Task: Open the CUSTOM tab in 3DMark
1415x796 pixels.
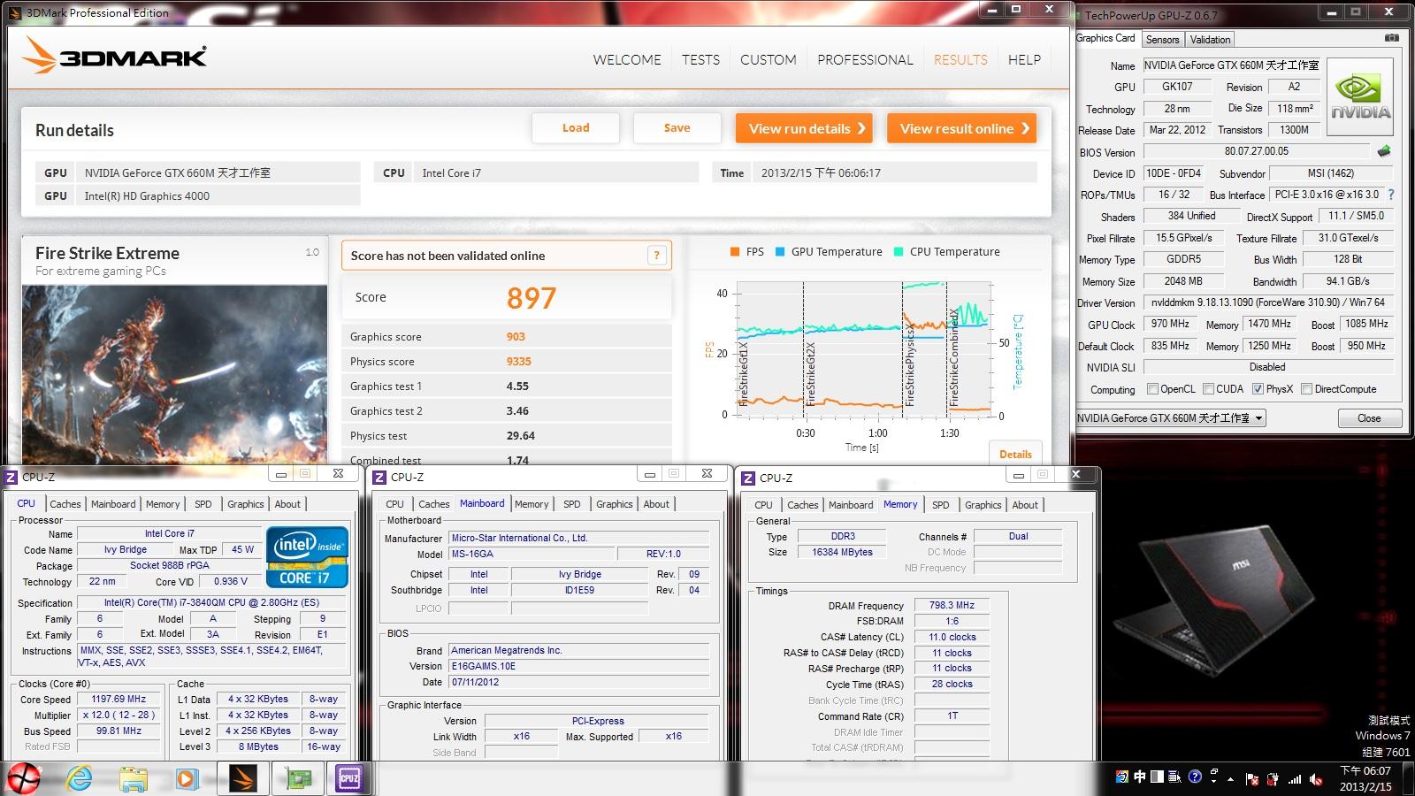Action: 769,60
